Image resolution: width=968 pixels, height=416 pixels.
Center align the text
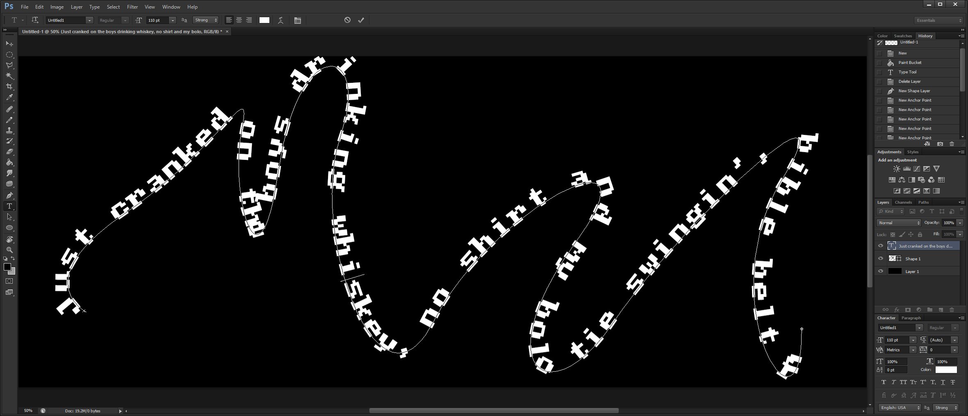[x=239, y=20]
